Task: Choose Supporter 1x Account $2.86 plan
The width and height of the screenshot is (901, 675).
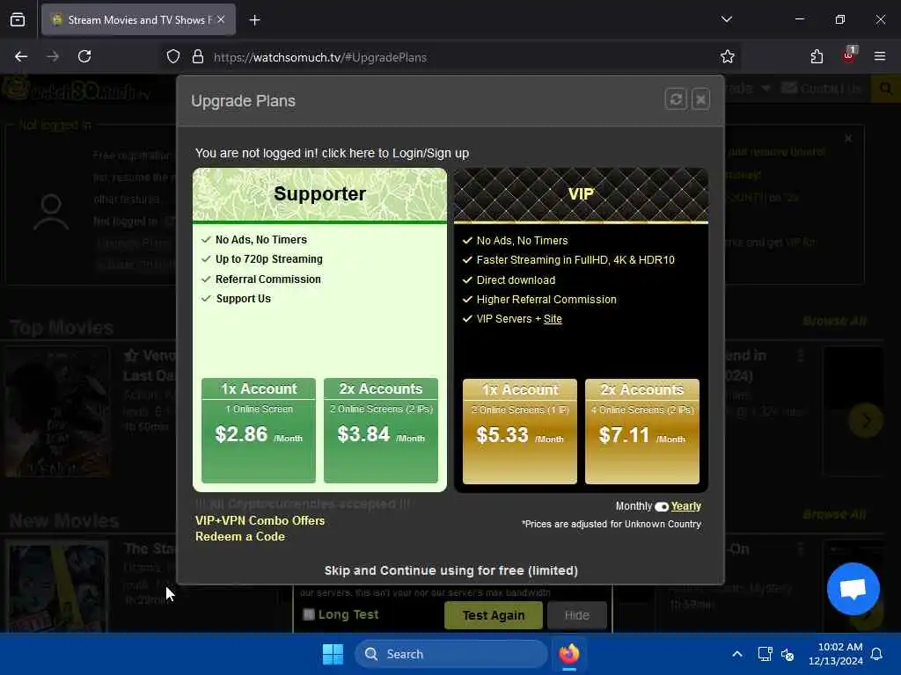Action: [x=259, y=430]
